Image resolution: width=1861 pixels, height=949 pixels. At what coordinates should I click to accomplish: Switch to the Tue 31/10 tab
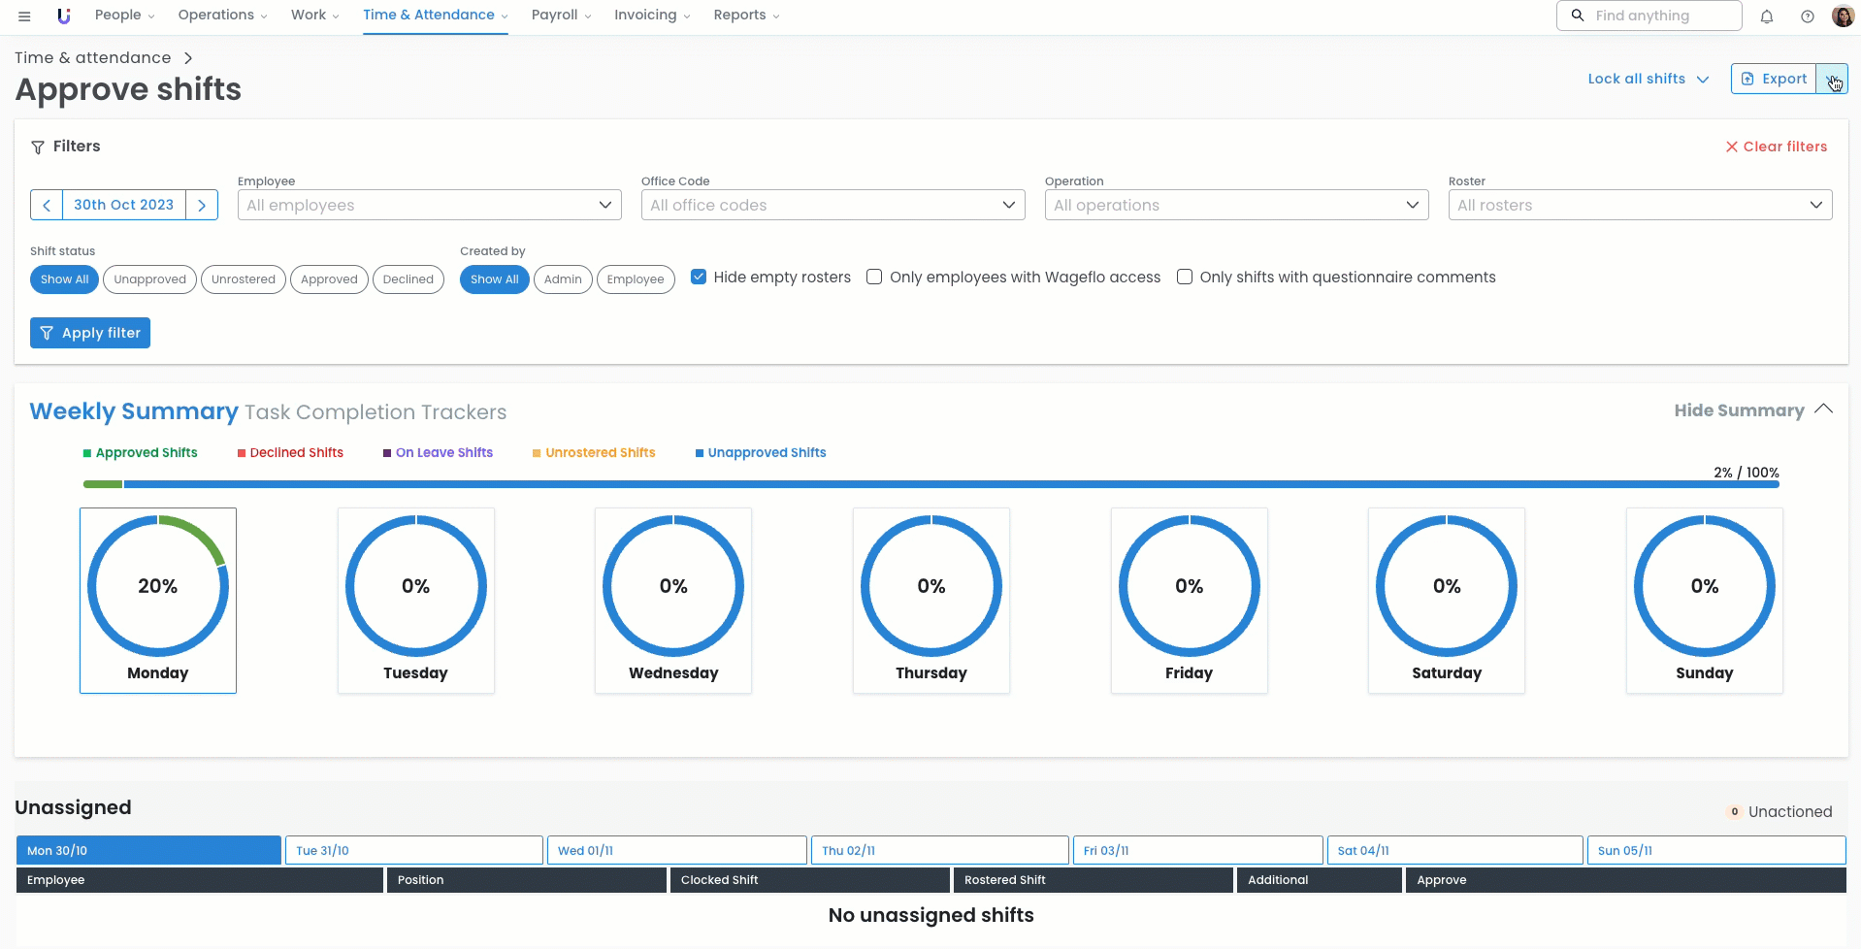tap(414, 850)
